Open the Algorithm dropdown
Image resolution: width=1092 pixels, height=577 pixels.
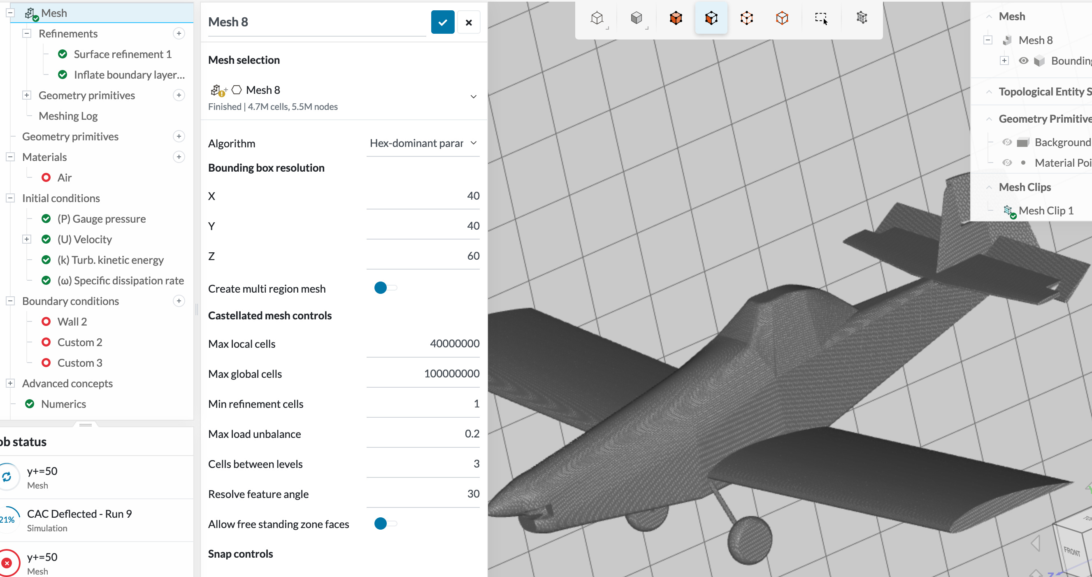pyautogui.click(x=423, y=143)
